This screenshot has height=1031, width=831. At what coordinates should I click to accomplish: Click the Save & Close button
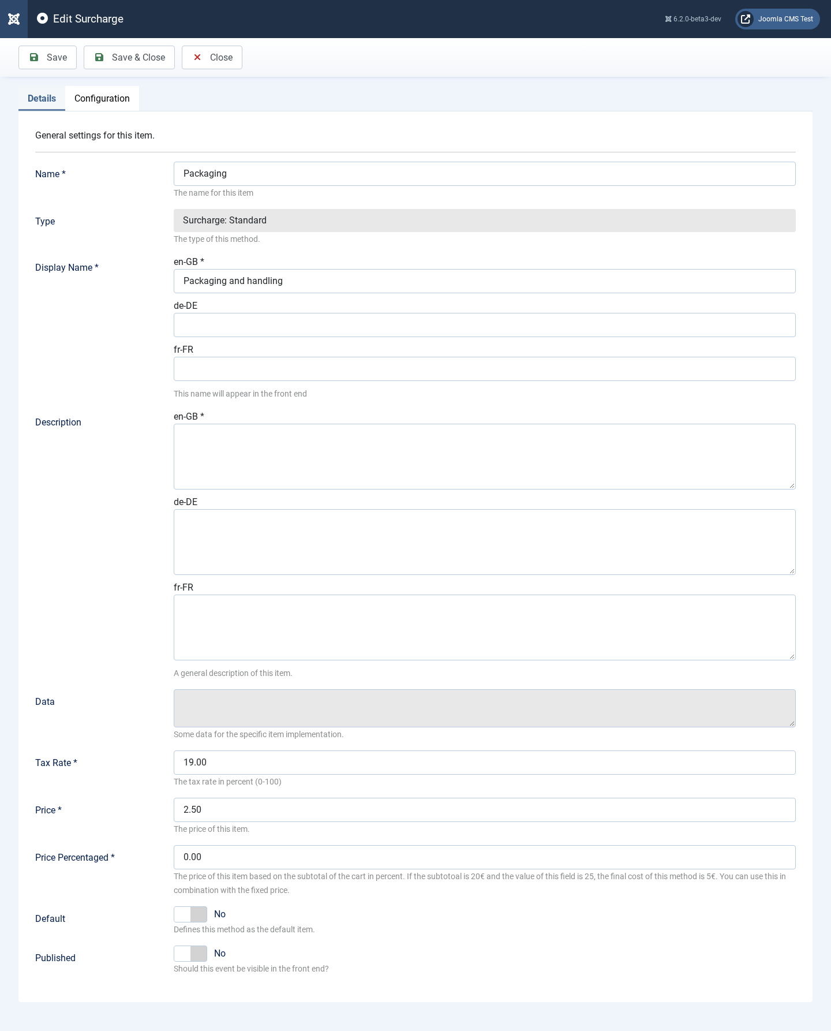[x=129, y=58]
